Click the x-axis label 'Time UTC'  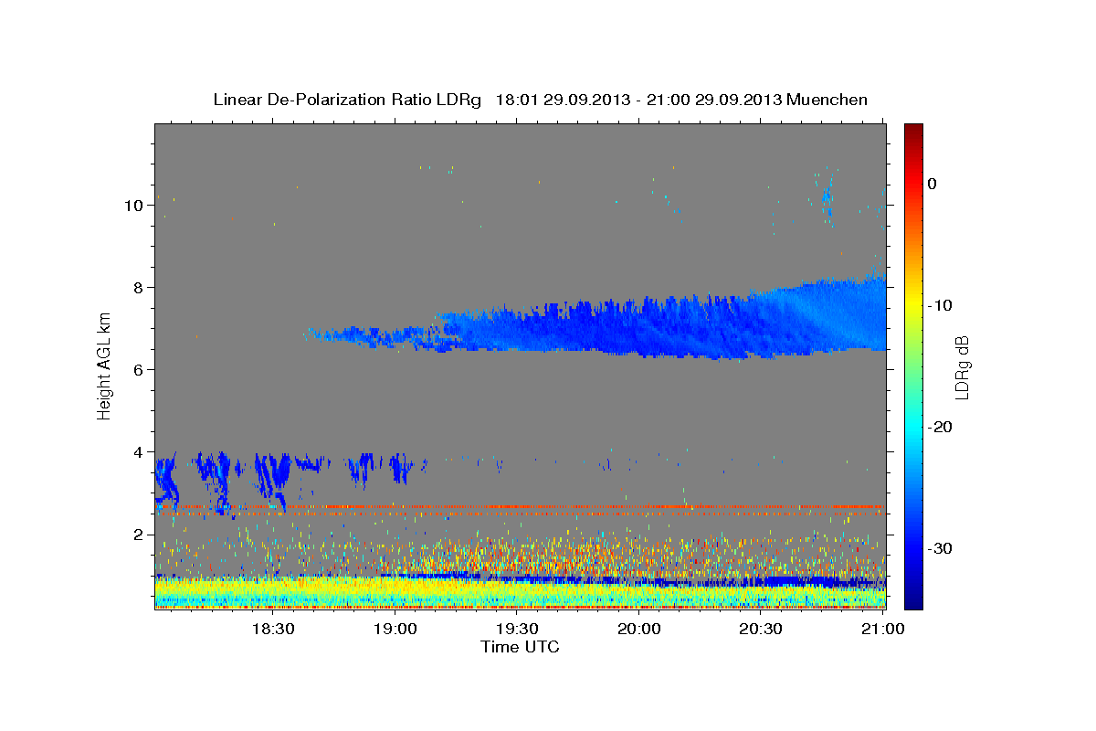[x=520, y=647]
